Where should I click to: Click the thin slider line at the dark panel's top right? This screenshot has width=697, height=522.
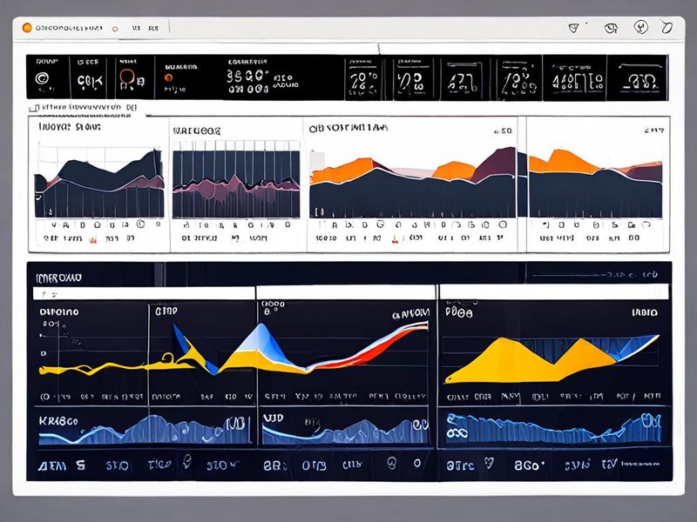coord(570,276)
